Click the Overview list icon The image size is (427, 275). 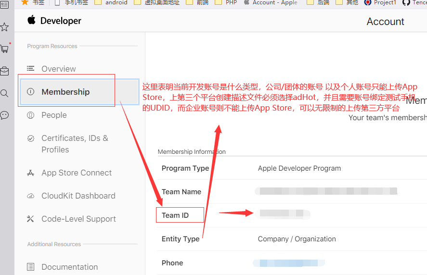[x=30, y=68]
